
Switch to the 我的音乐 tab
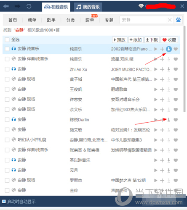click(88, 7)
